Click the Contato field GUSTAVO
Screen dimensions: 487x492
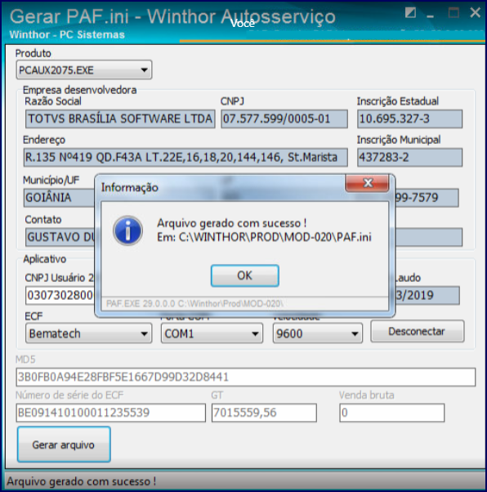click(60, 237)
